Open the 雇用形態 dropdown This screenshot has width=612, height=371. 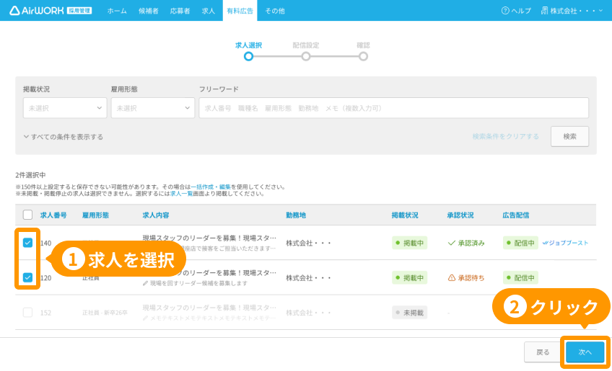[153, 108]
